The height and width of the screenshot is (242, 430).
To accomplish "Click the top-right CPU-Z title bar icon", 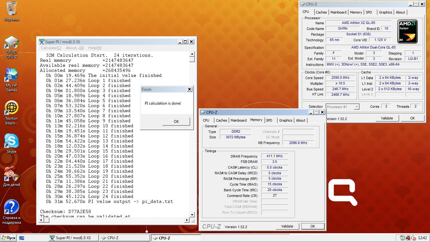I will tap(303, 4).
